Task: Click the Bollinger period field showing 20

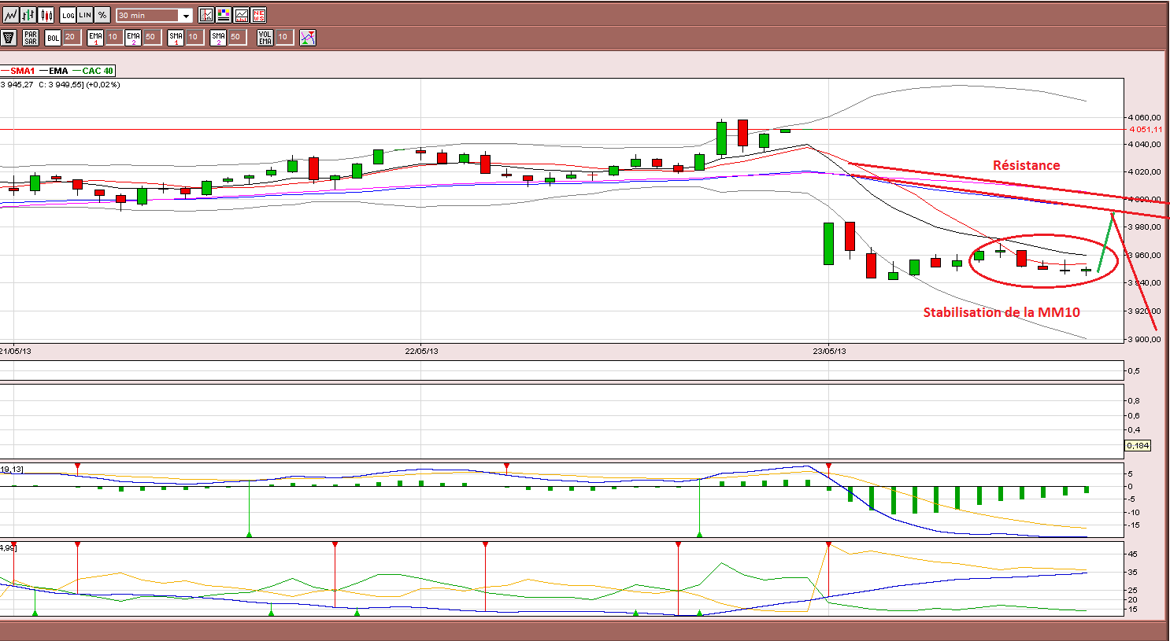Action: pos(71,37)
